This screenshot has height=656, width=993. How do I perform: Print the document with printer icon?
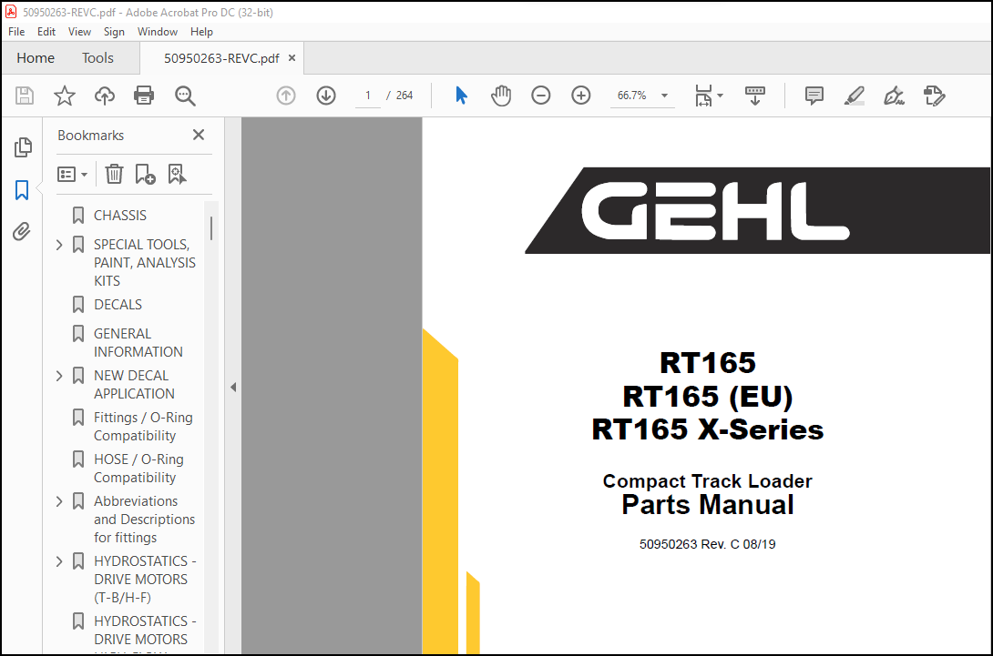(x=144, y=96)
